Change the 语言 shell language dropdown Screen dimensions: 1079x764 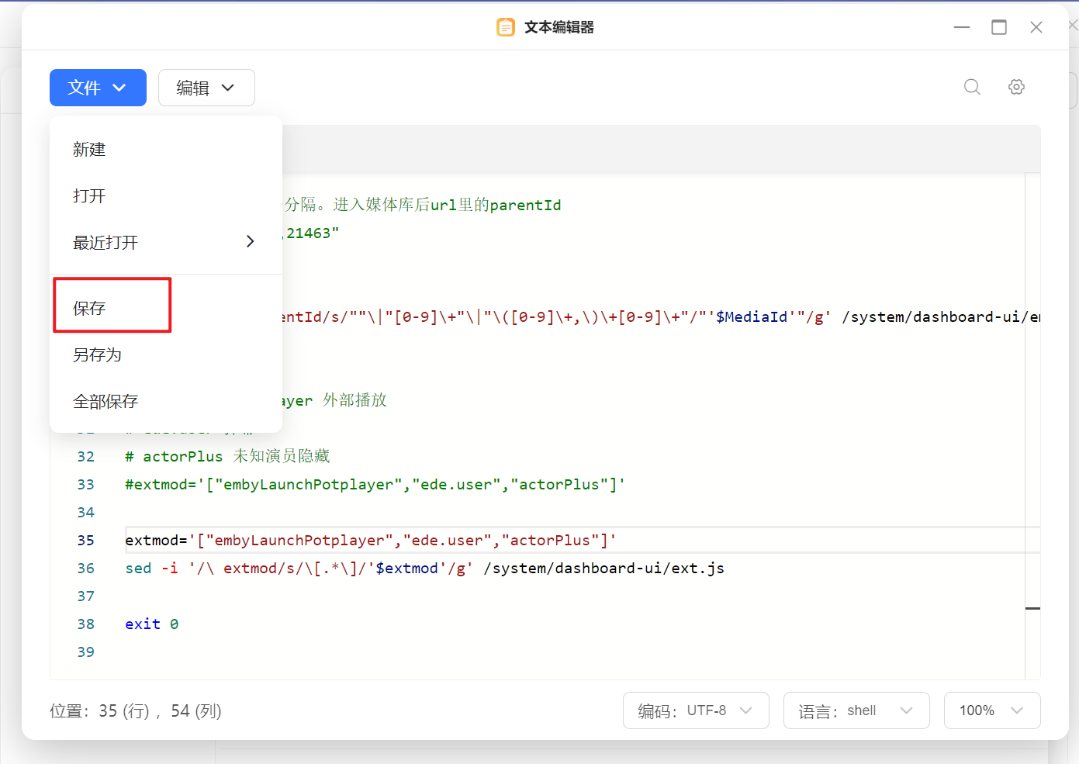point(856,710)
